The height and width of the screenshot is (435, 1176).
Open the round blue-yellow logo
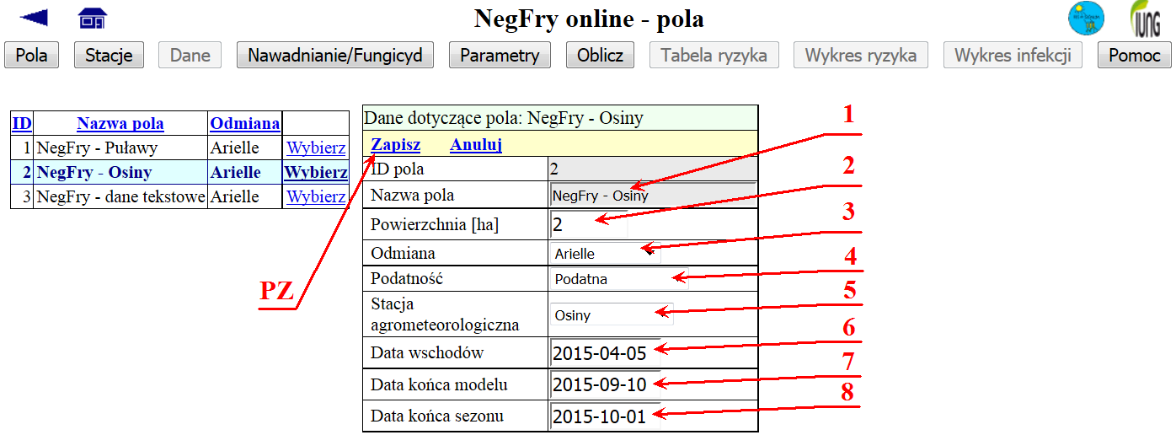tap(1086, 19)
